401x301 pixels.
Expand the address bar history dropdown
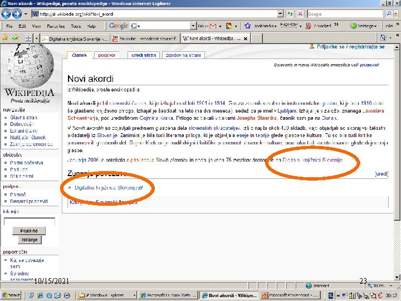[x=281, y=14]
